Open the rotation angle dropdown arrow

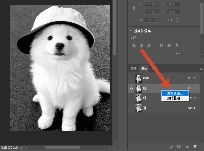tap(158, 20)
